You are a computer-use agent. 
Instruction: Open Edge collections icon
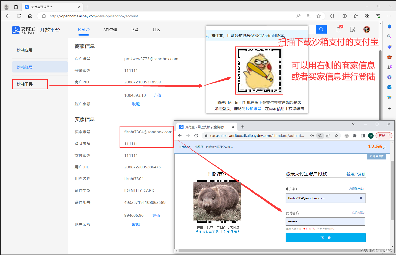click(367, 16)
